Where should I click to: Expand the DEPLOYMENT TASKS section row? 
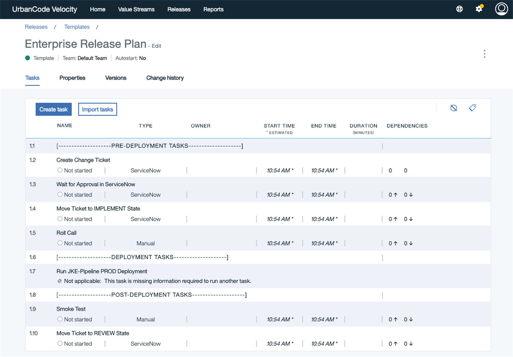click(142, 257)
